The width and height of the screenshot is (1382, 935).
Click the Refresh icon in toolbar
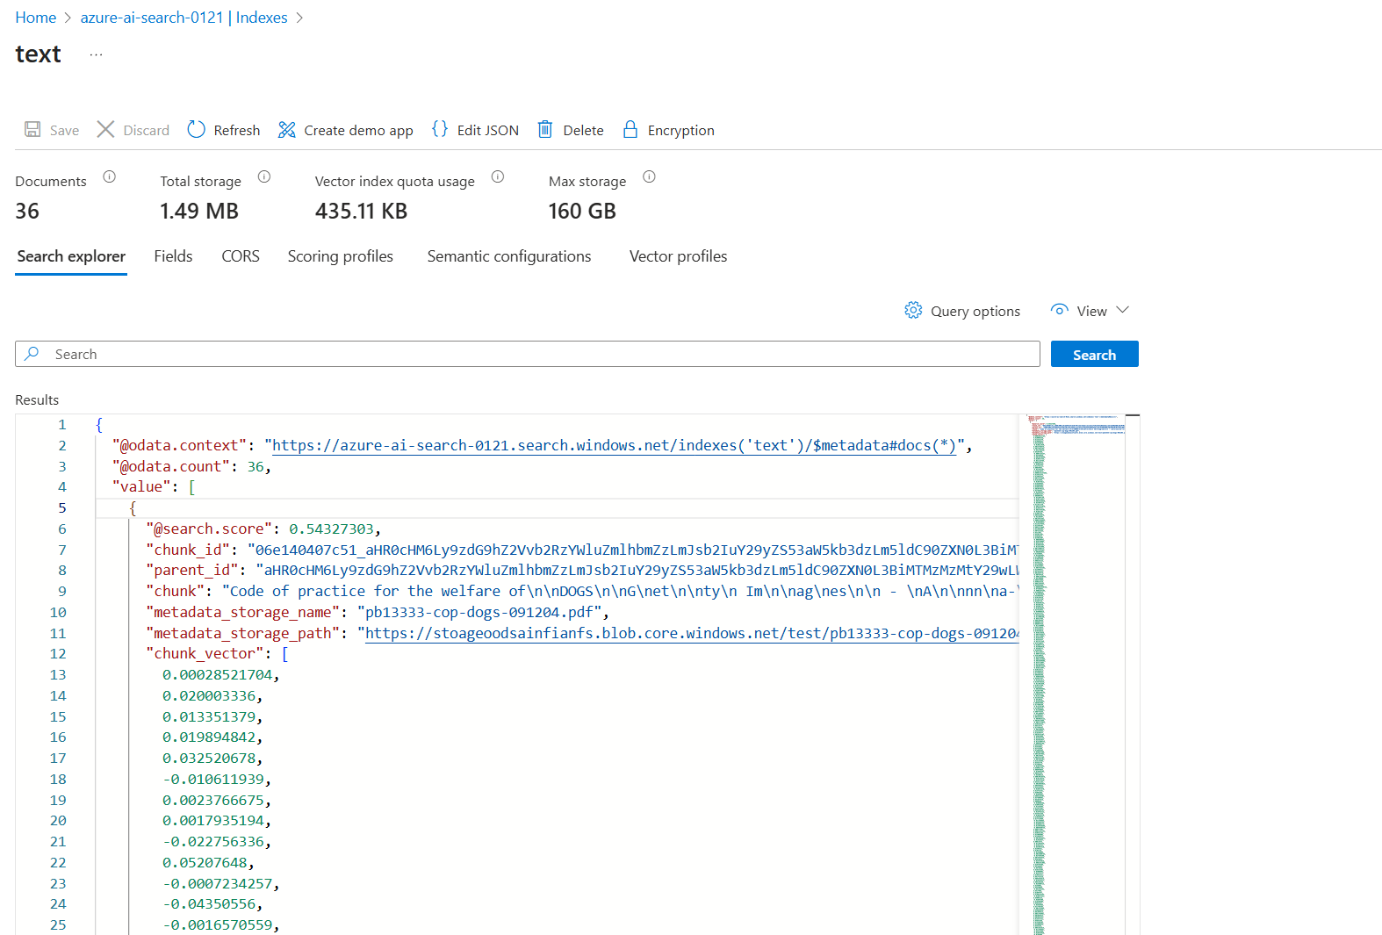click(196, 130)
